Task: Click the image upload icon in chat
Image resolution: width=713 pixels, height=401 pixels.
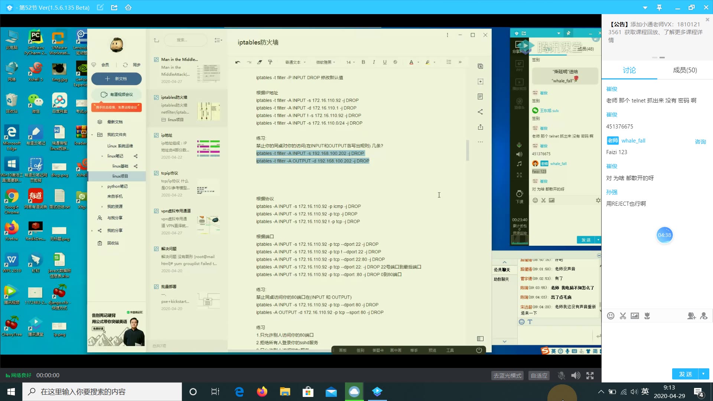Action: click(x=635, y=316)
